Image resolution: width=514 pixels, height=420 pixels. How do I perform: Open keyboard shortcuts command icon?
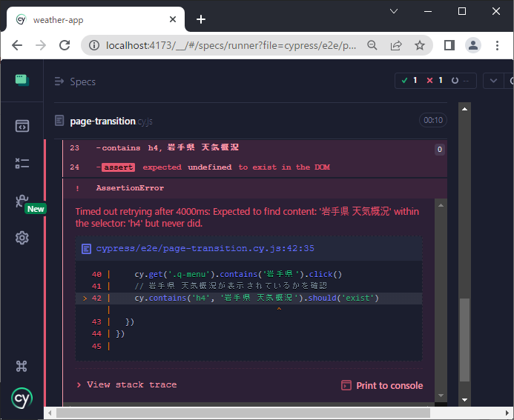point(22,366)
